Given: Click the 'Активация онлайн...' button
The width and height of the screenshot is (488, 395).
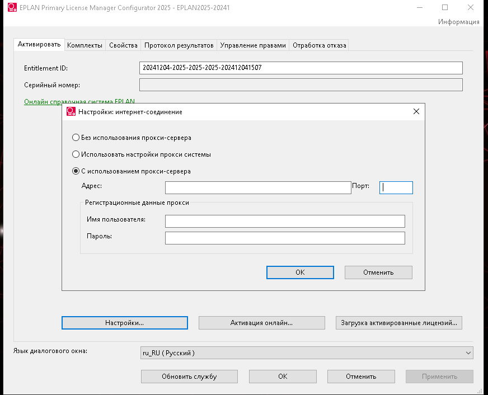Looking at the screenshot, I should pos(262,323).
